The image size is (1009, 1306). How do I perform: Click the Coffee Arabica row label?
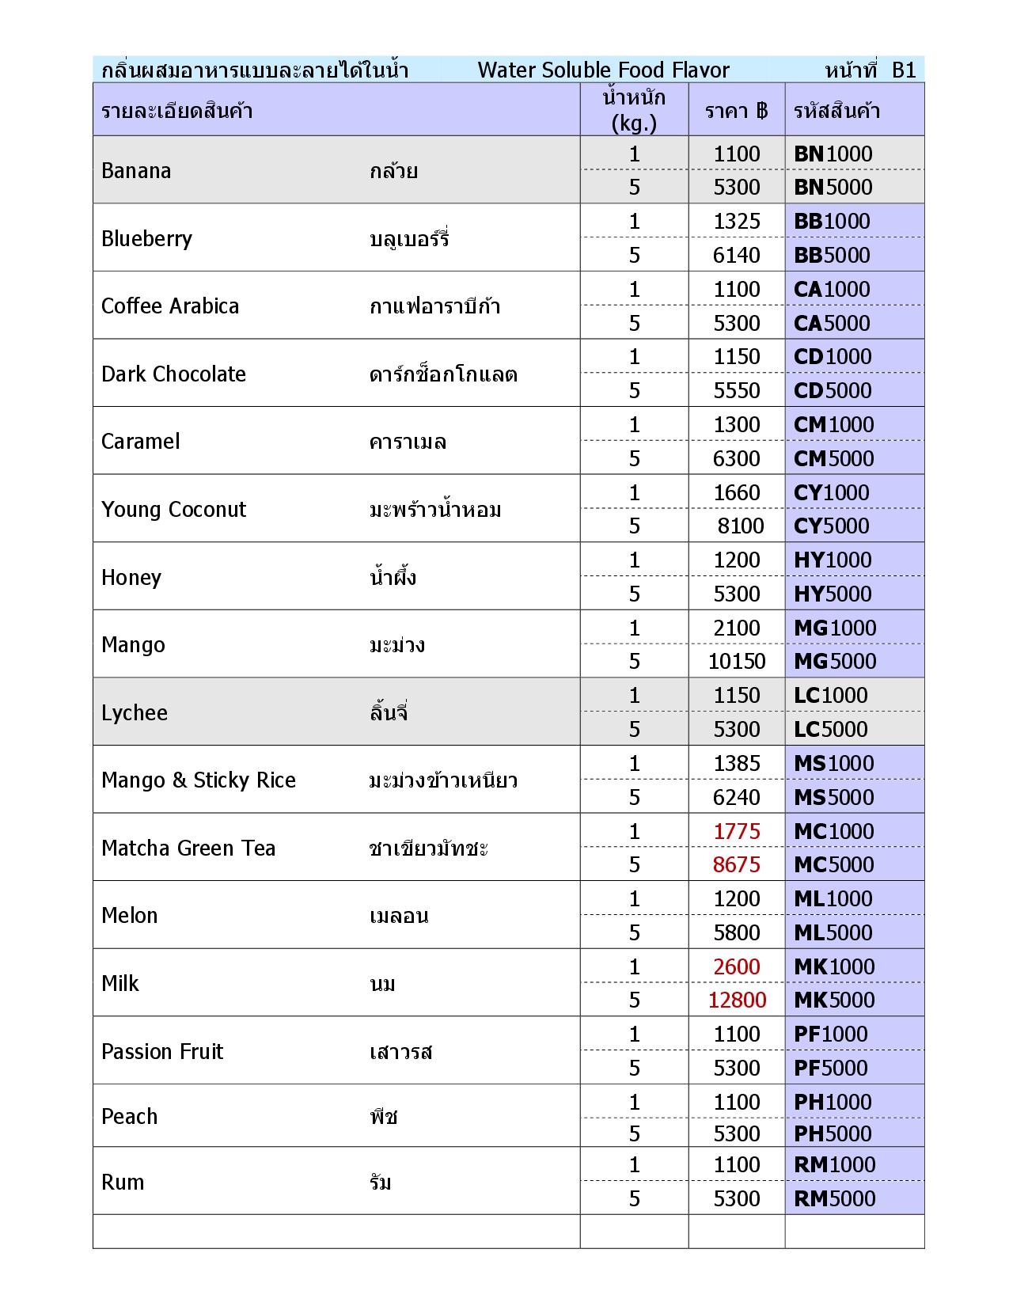pos(169,306)
